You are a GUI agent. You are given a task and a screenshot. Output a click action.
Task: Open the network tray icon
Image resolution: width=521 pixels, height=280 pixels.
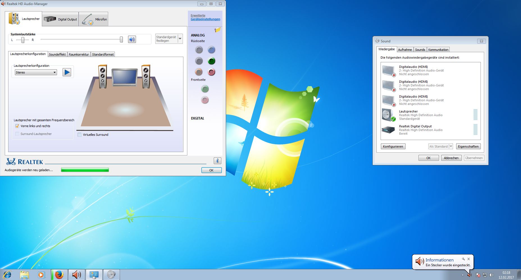coord(484,275)
